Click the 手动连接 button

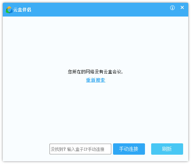(x=129, y=149)
